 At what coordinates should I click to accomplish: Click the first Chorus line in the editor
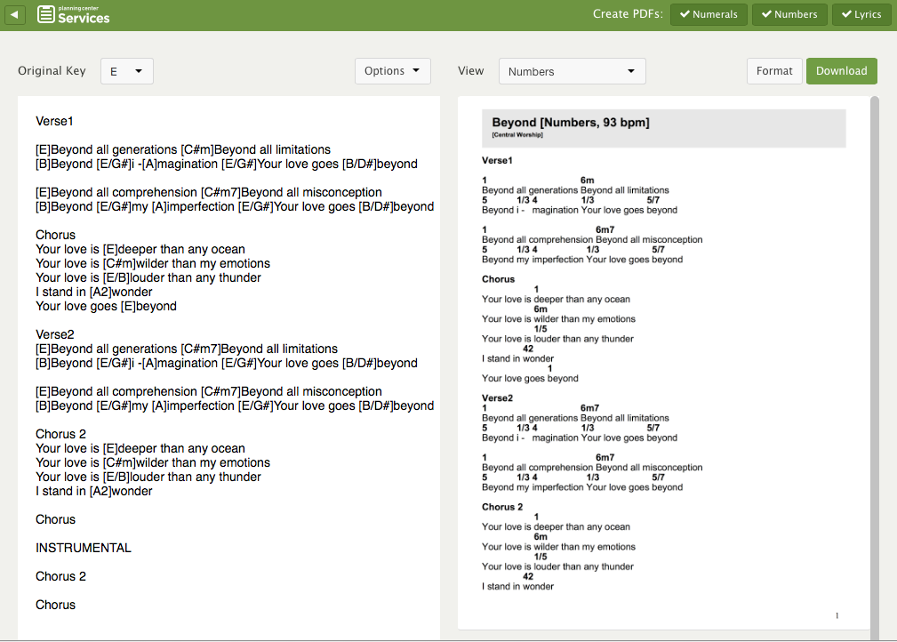[56, 235]
